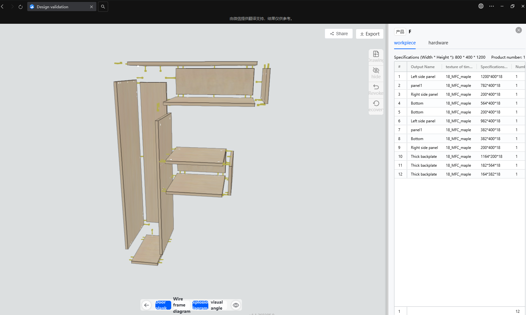Click the top panel of the 3D cabinet

[192, 63]
